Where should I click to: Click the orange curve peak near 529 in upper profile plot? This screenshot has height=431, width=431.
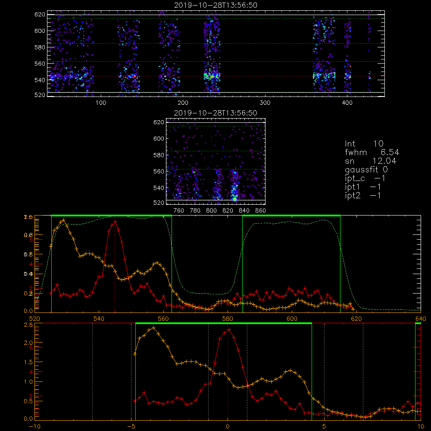(64, 220)
